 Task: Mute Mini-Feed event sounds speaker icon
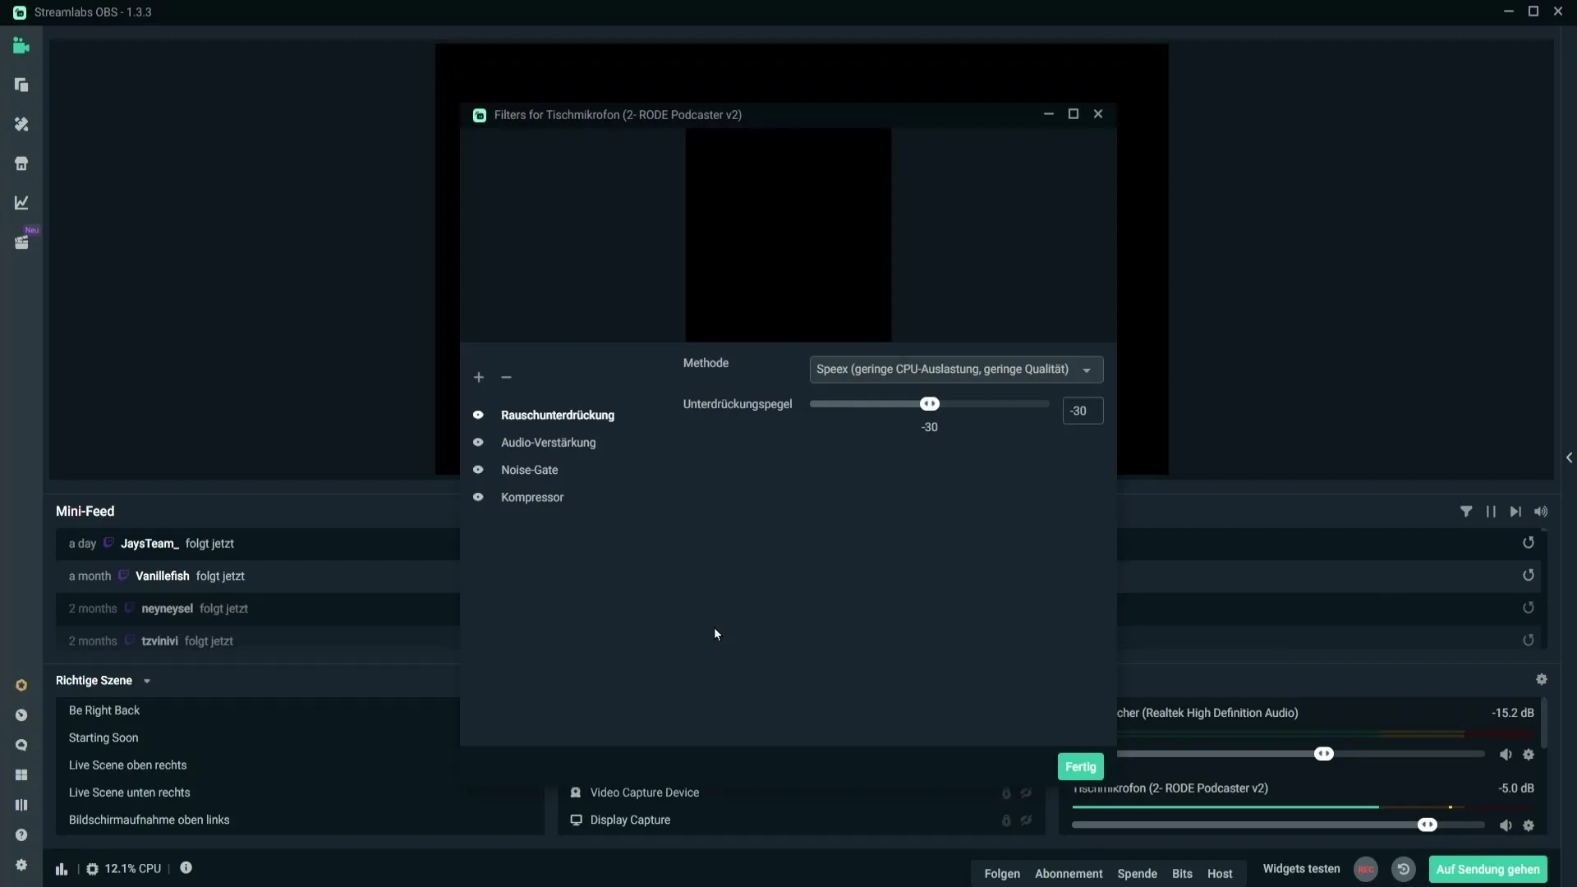1541,512
